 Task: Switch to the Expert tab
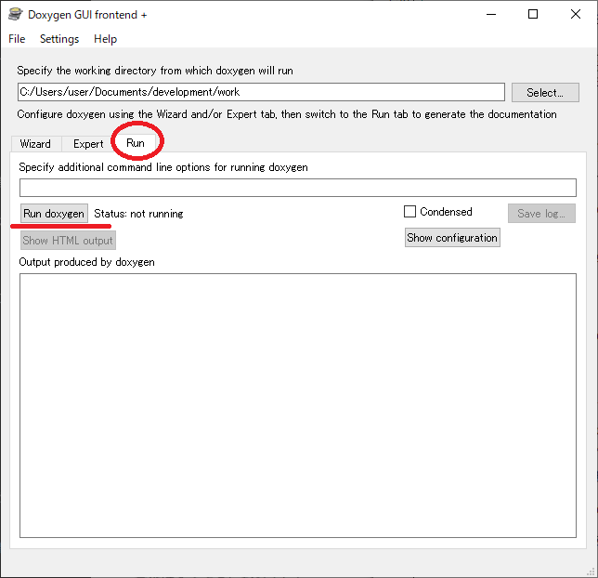88,144
